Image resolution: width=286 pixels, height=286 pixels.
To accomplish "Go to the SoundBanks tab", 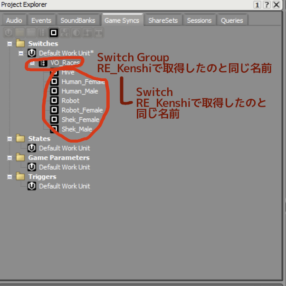I will [78, 20].
